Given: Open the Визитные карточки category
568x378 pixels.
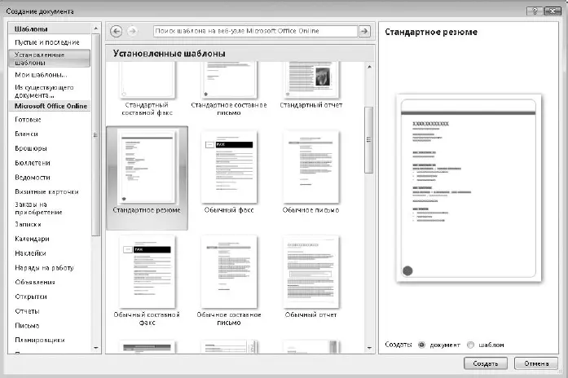Looking at the screenshot, I should [44, 191].
